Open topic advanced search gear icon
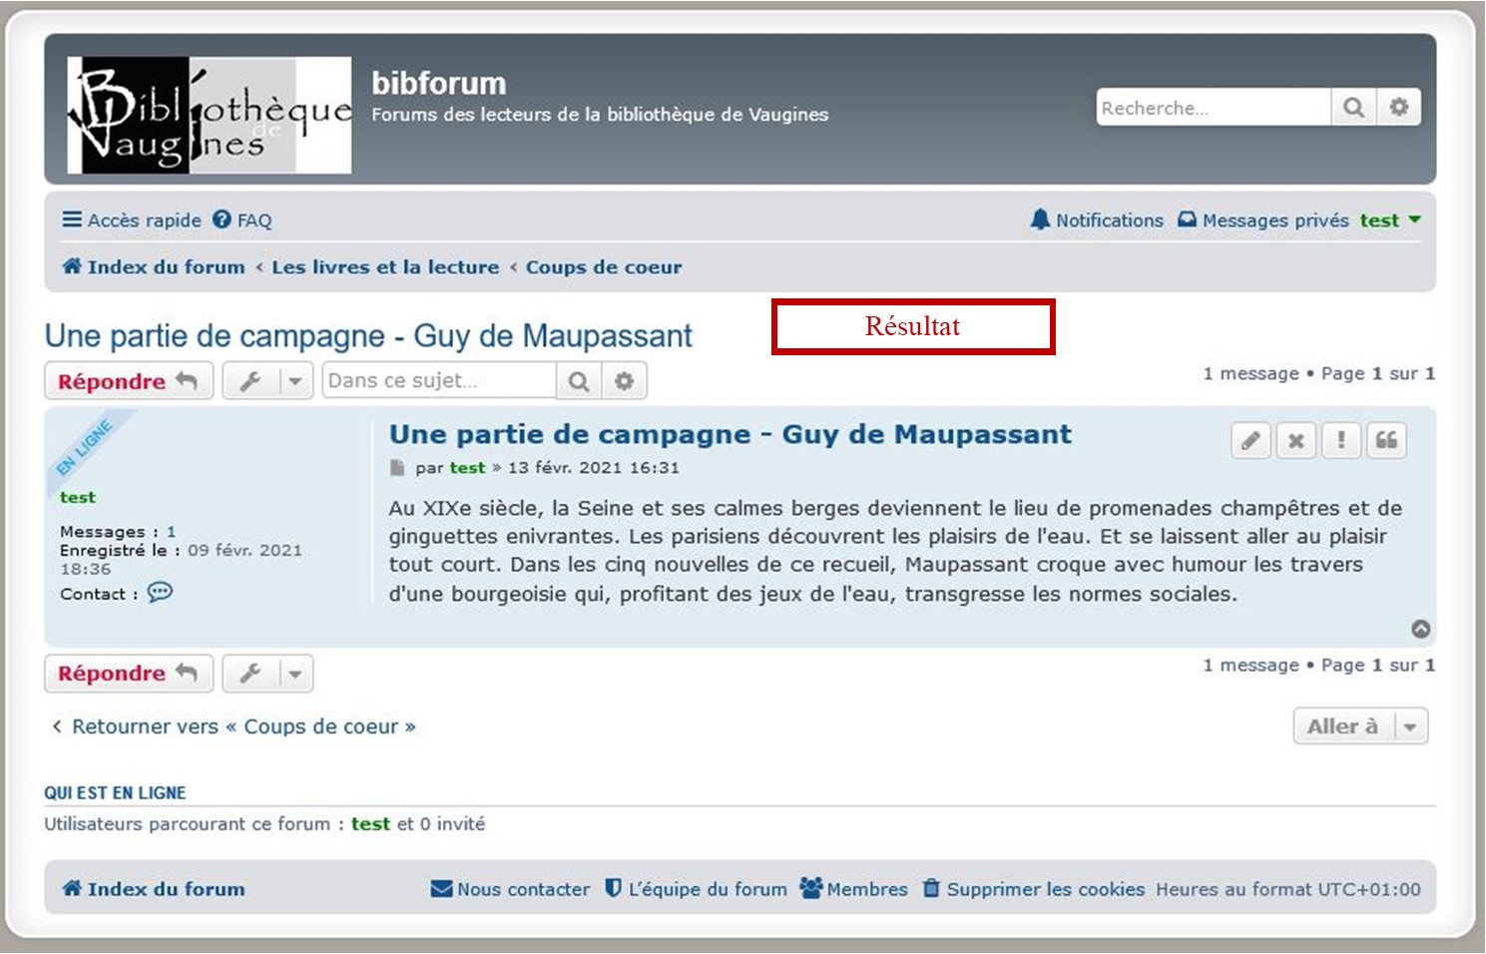Viewport: 1486px width, 954px height. coord(625,381)
